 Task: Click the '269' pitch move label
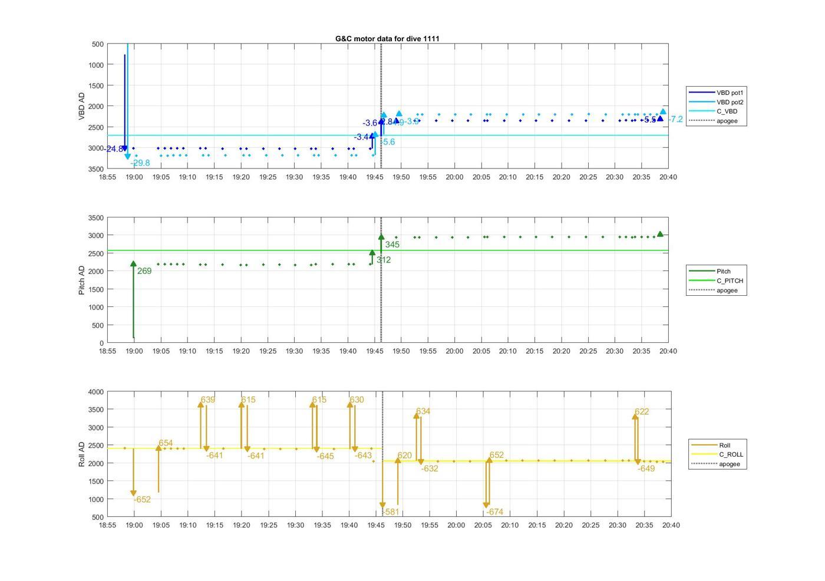coord(144,272)
